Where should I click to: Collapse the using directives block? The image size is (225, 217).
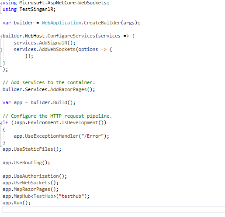tap(1, 3)
